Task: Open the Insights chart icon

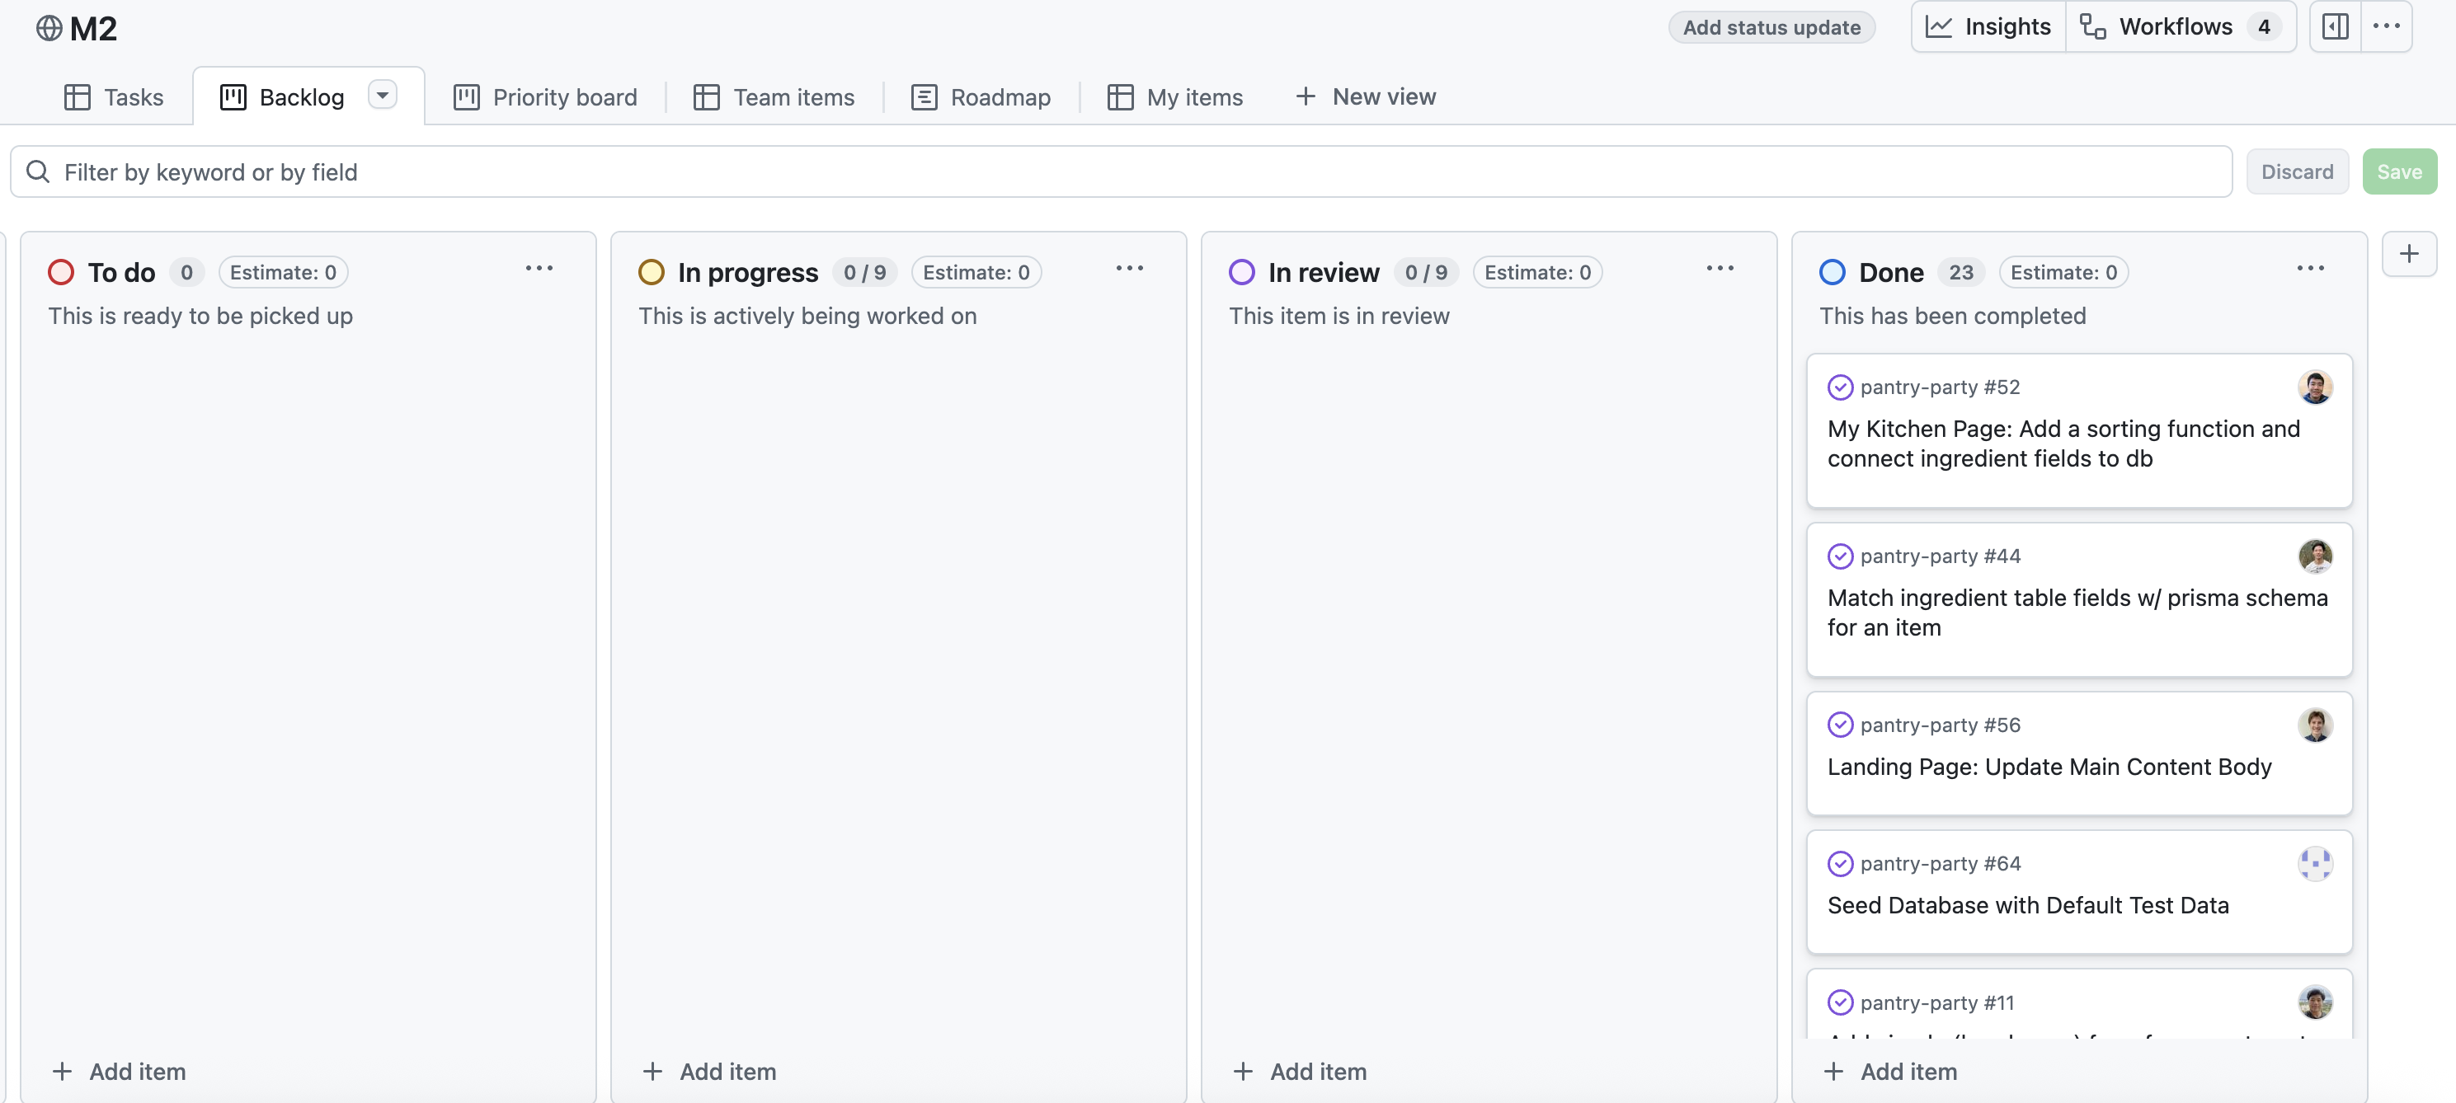Action: coord(1939,26)
